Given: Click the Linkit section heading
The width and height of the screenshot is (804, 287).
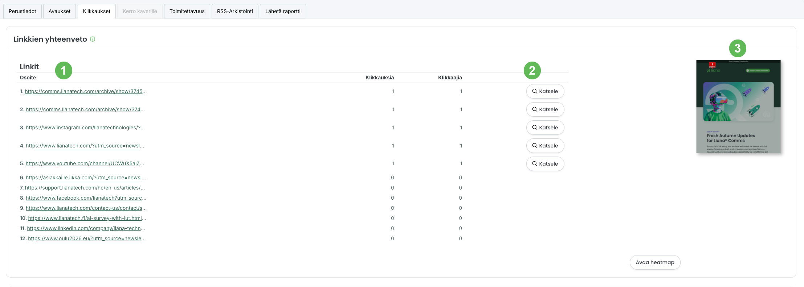Looking at the screenshot, I should [29, 67].
